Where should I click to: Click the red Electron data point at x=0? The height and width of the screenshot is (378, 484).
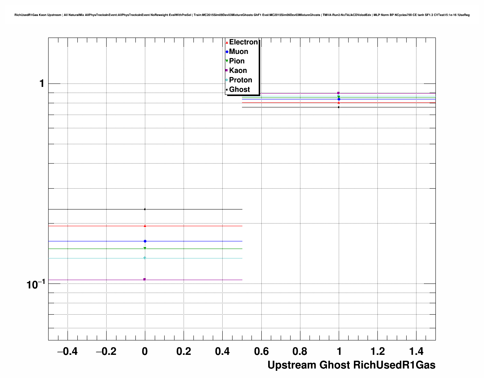[x=145, y=226]
